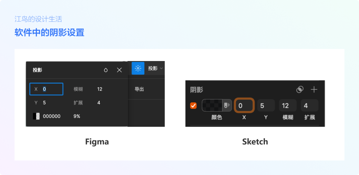This screenshot has height=175, width=359.
Task: Click the hex color value 000000
Action: tap(52, 116)
